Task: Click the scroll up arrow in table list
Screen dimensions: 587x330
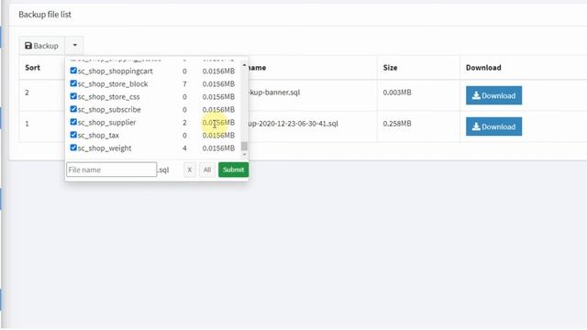Action: point(245,65)
